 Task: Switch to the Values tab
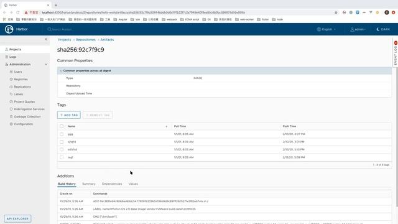pos(133,184)
